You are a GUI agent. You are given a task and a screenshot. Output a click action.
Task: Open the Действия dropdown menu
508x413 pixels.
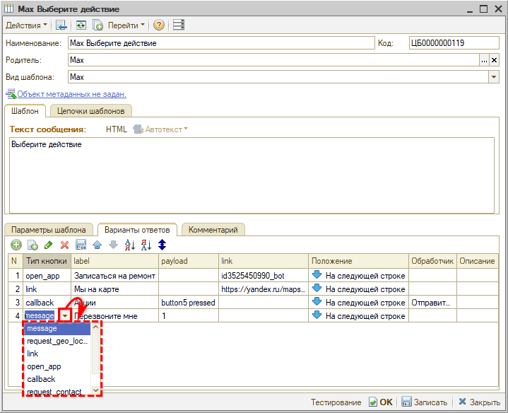click(27, 25)
